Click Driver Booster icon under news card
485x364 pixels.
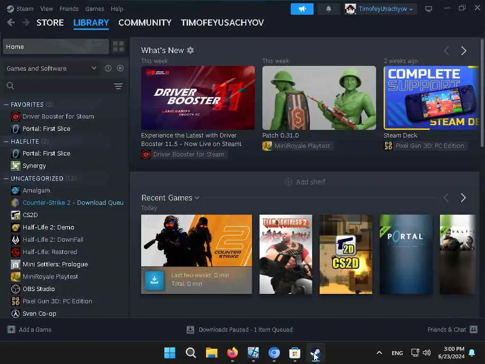click(x=146, y=154)
